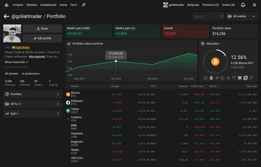Click the profile photo thumbnail
This screenshot has height=167, width=261.
[12, 33]
